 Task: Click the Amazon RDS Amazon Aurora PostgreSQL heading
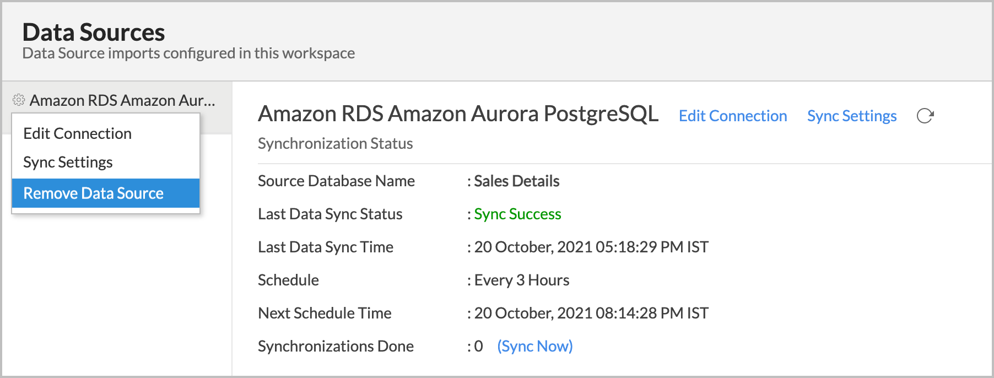pyautogui.click(x=458, y=114)
